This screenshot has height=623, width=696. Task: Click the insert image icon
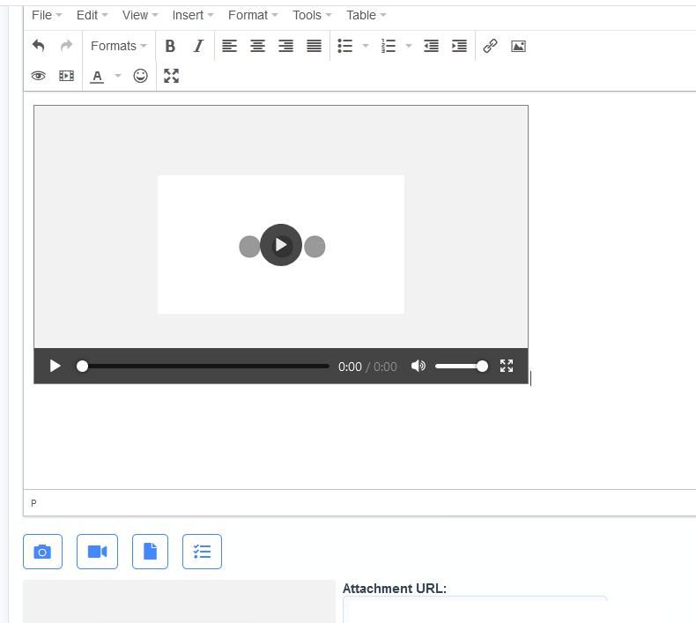click(x=519, y=46)
